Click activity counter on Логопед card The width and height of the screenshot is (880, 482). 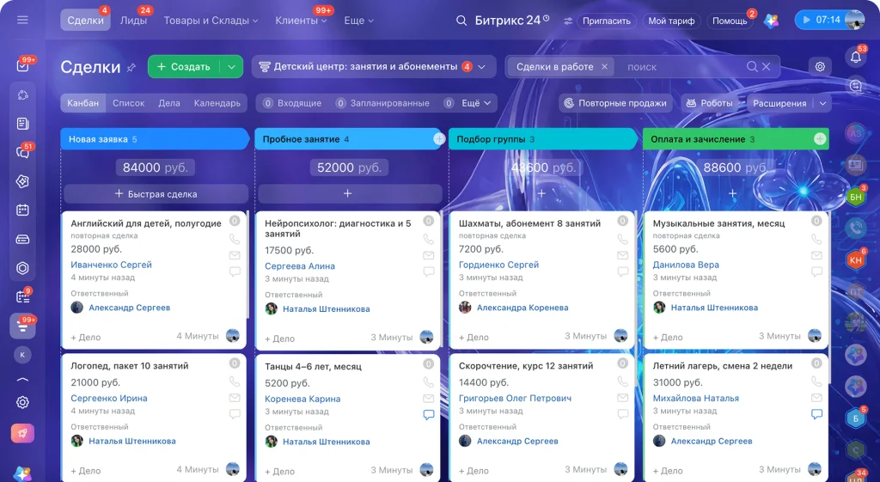235,363
